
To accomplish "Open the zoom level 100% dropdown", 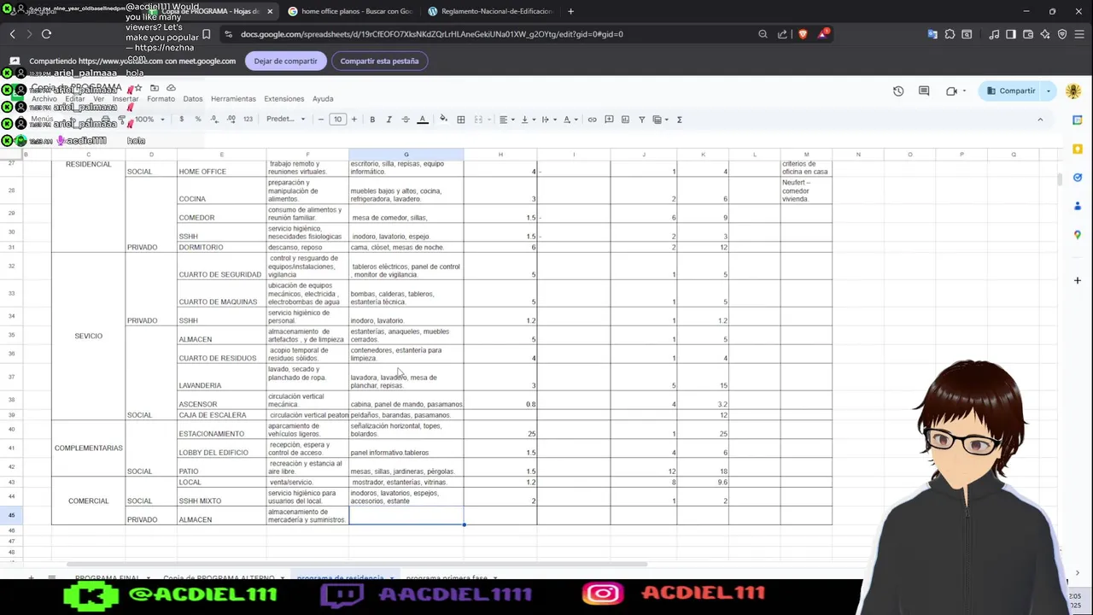I will coord(149,120).
